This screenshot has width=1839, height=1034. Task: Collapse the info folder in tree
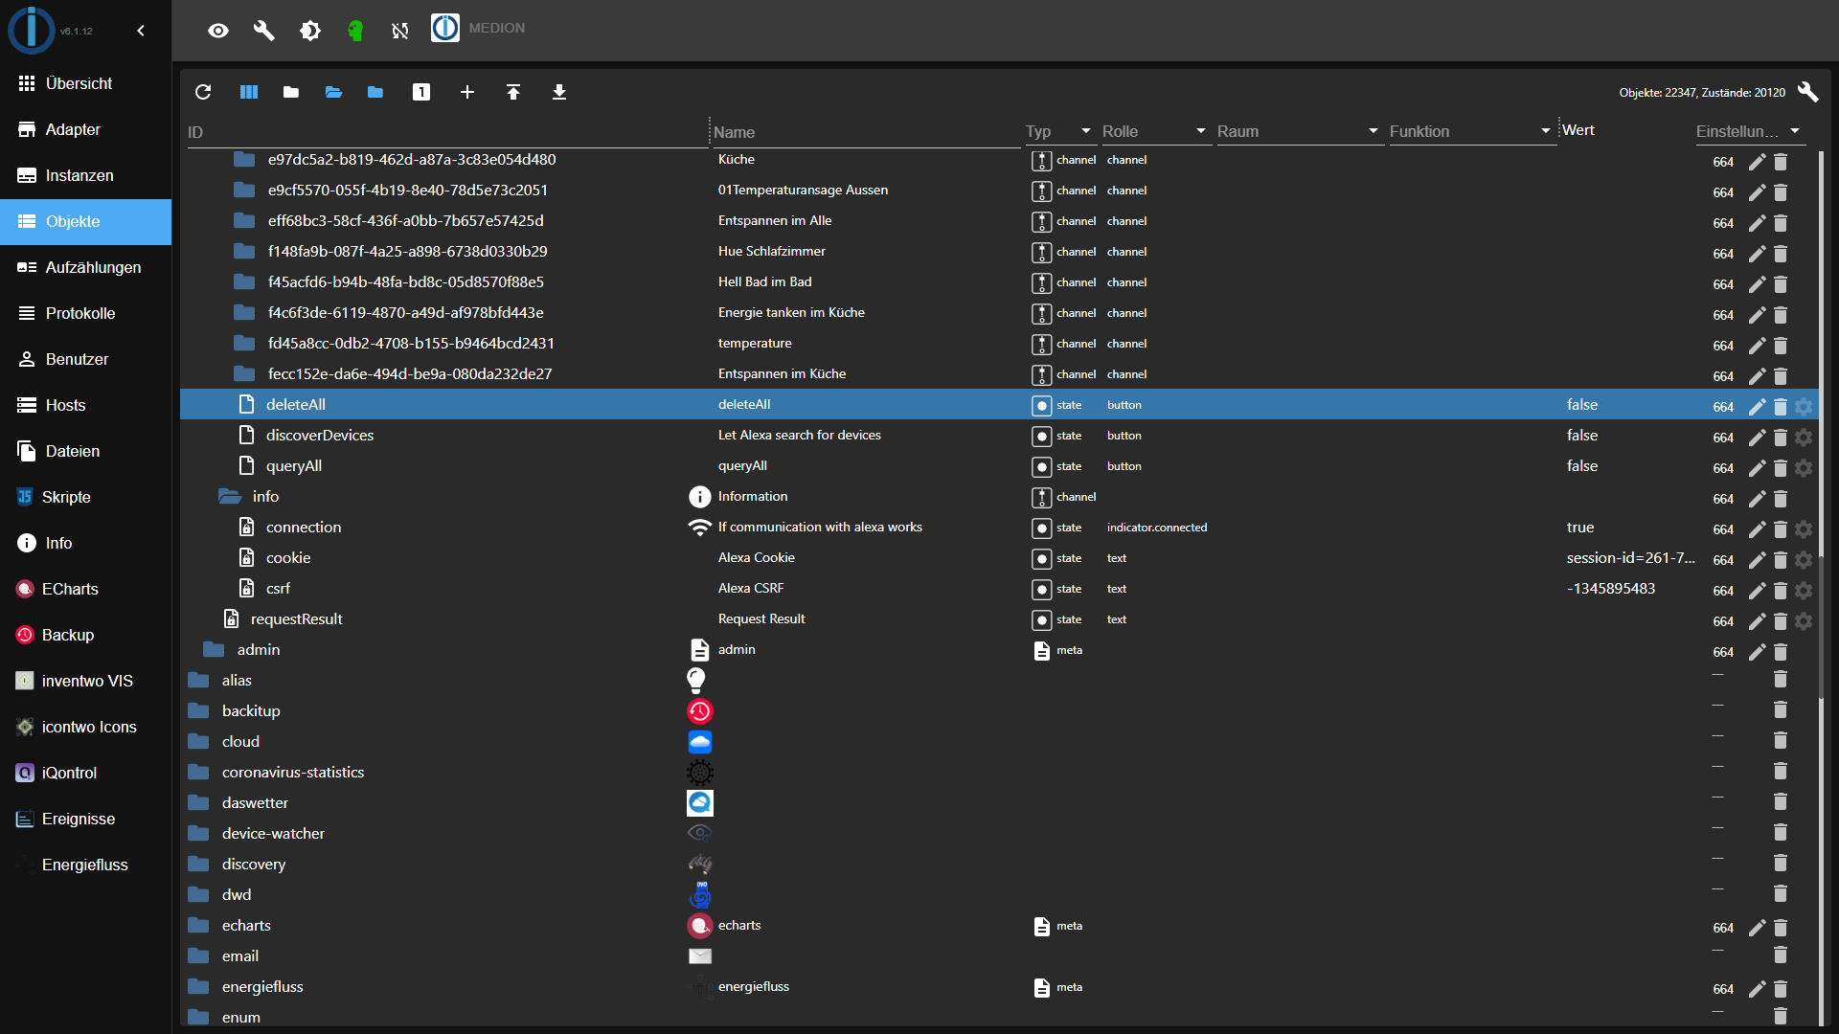coord(230,496)
